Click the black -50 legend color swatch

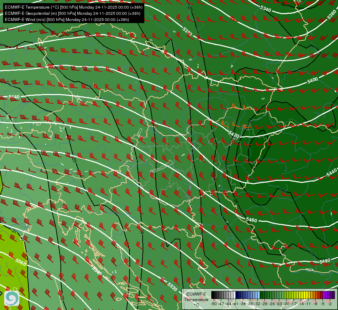coord(213,295)
